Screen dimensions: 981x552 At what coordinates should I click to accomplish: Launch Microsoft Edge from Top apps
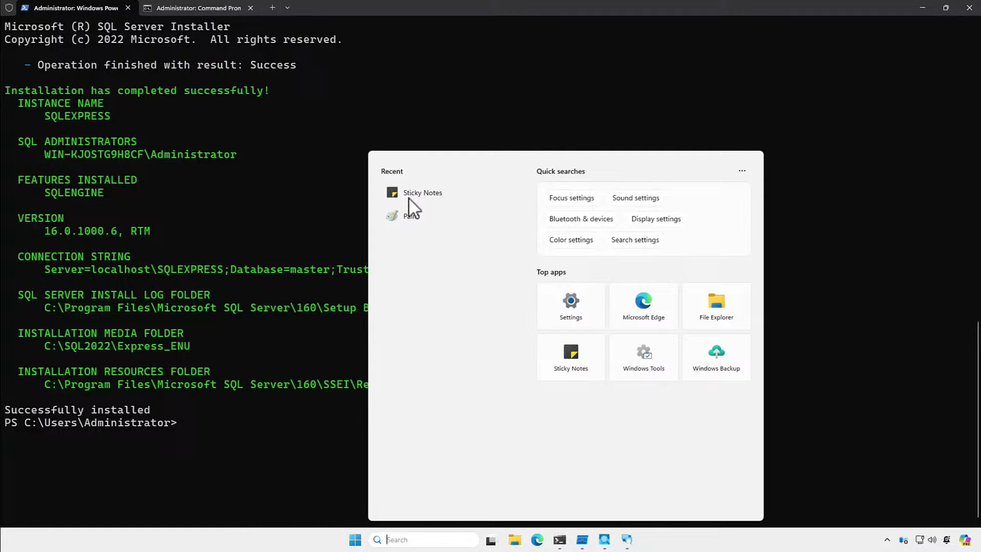coord(643,305)
